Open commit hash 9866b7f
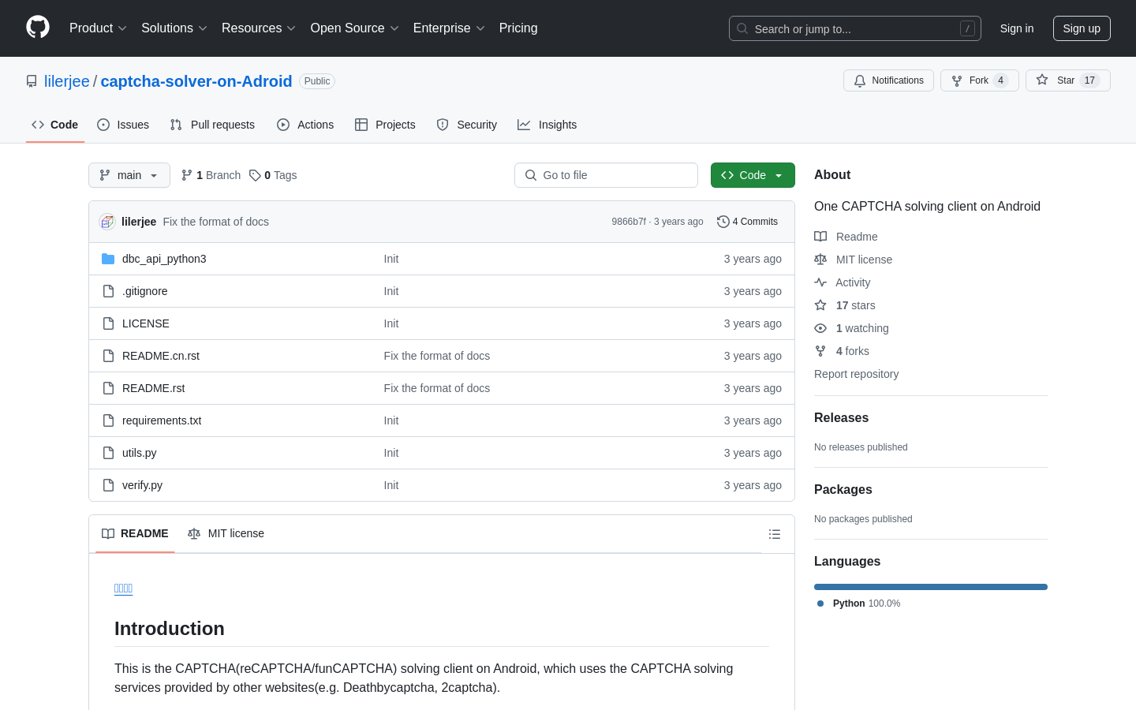Viewport: 1136px width, 710px height. point(629,222)
